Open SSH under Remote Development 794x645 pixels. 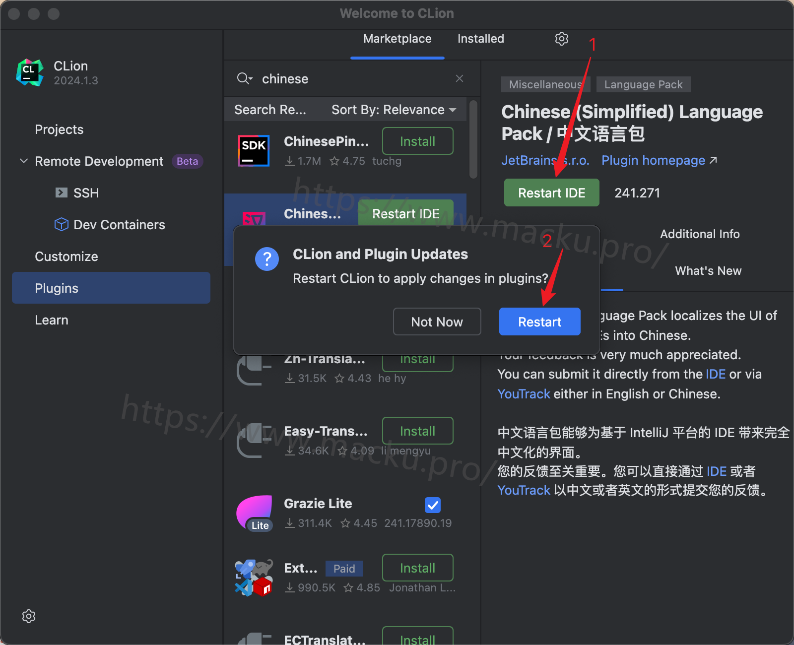[x=86, y=193]
